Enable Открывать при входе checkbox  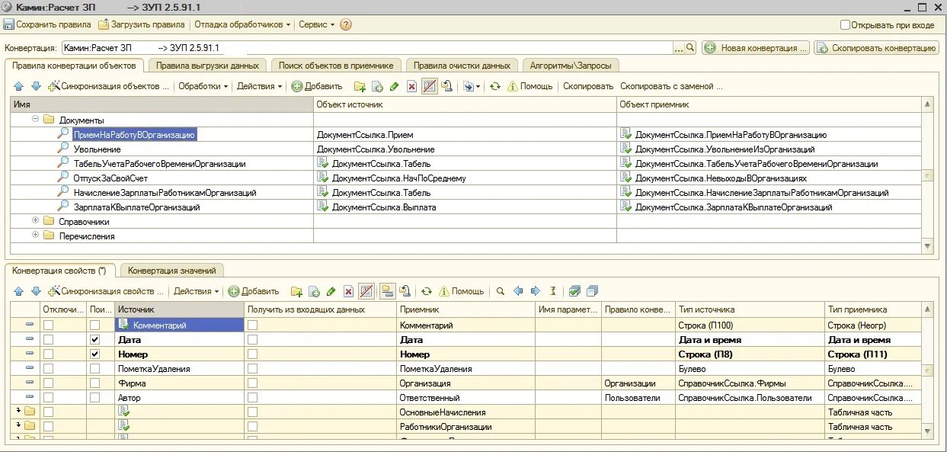coord(845,24)
